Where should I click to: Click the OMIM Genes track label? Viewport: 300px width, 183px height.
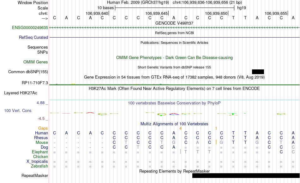35,62
